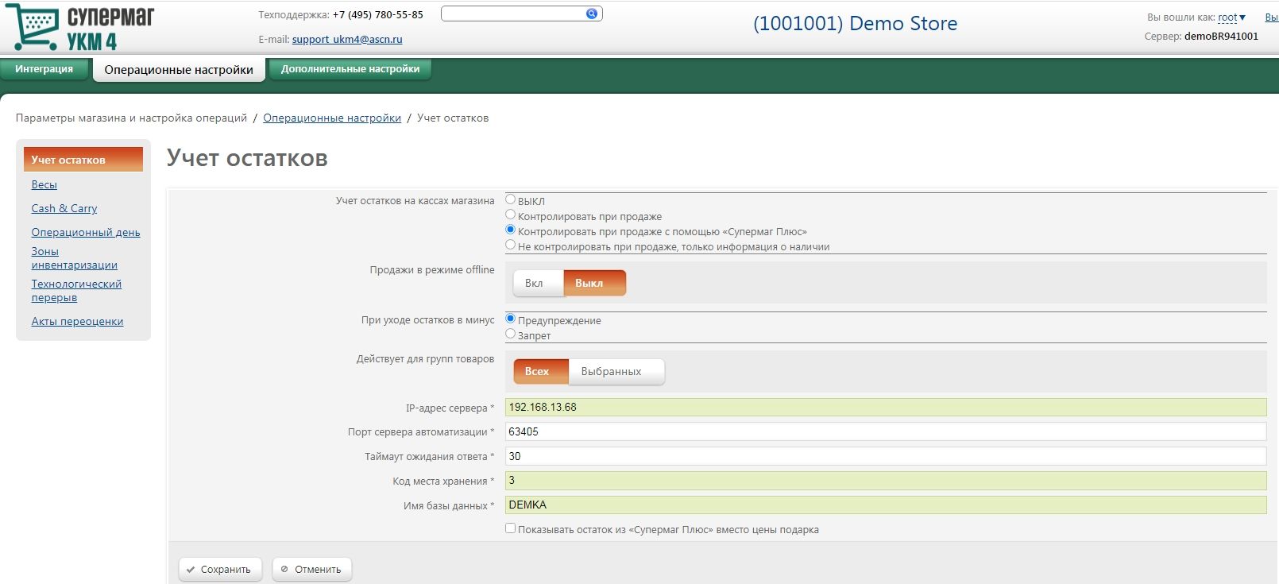This screenshot has width=1279, height=584.
Task: Enable showing «Супермаг Плюс» remainder checkbox
Action: [x=511, y=528]
